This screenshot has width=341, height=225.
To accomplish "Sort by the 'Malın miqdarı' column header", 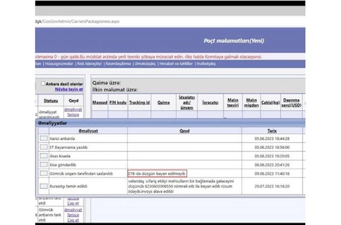I will [x=251, y=103].
